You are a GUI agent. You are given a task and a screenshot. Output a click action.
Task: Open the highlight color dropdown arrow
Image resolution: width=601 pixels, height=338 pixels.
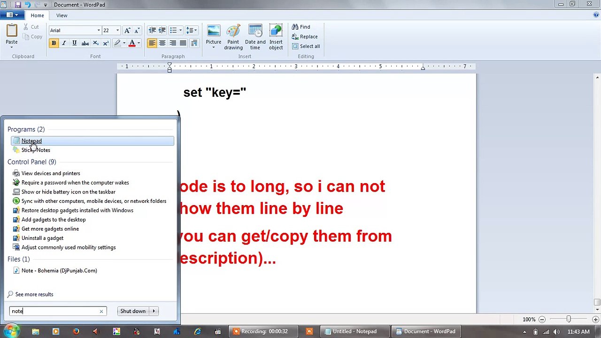pos(124,43)
